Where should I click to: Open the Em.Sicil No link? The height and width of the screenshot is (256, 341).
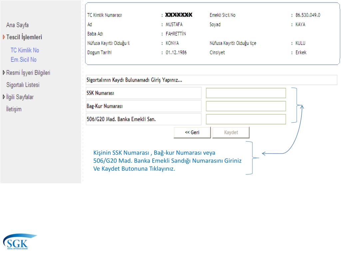point(24,60)
